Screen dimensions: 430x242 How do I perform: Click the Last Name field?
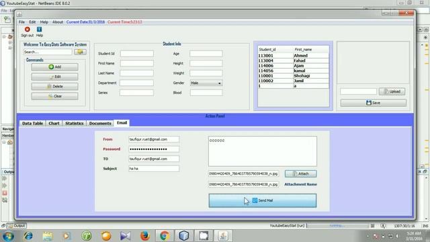(136, 73)
